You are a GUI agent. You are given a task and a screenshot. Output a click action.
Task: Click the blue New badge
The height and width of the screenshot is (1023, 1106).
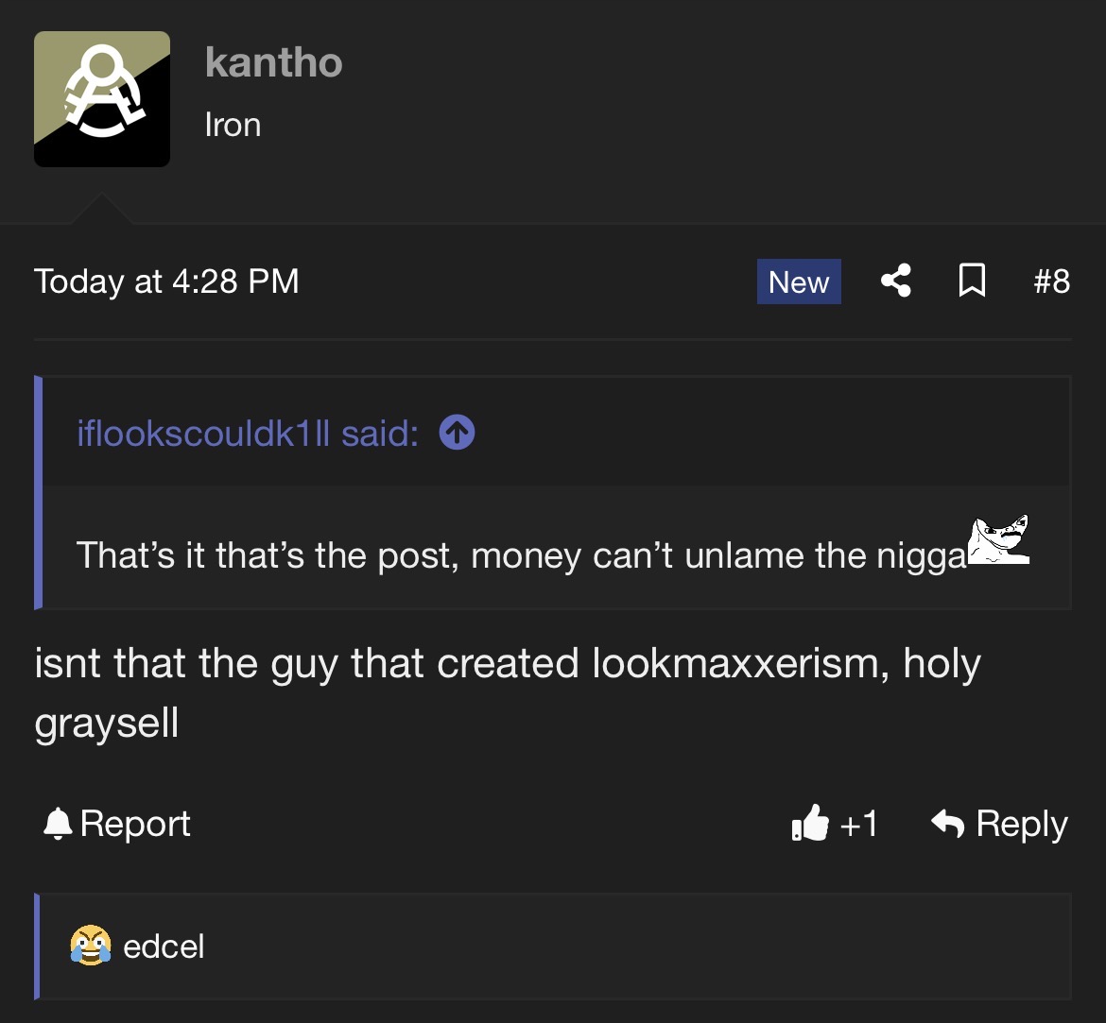799,281
